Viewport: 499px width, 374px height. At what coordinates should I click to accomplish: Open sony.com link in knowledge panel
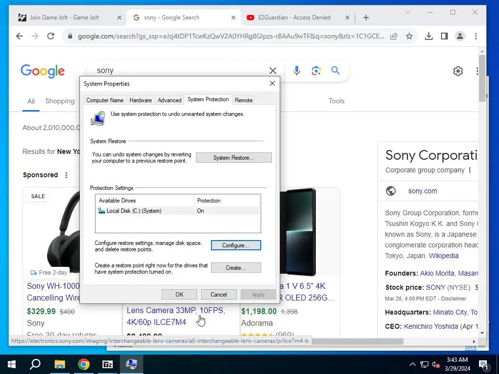click(x=422, y=191)
